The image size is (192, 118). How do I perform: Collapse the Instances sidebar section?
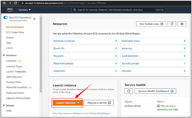pos(4,55)
